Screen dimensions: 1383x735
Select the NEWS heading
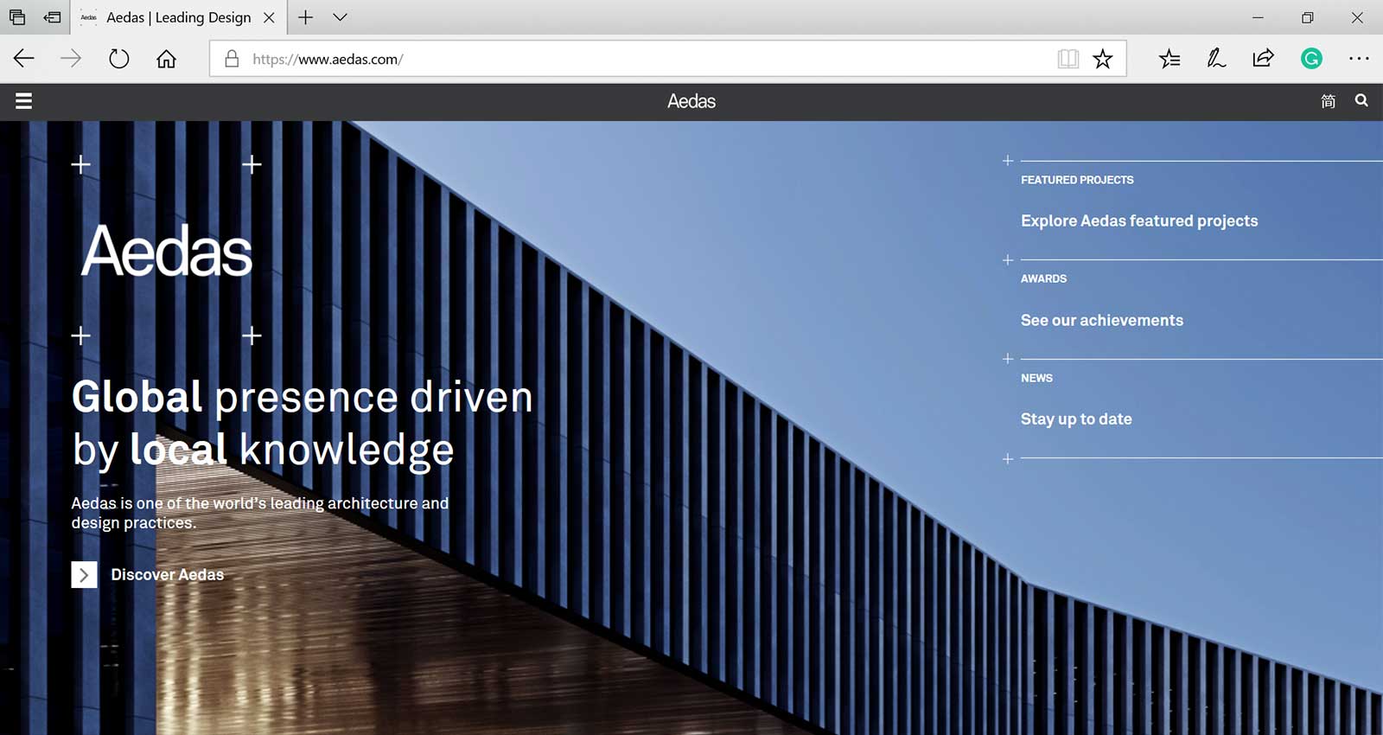[1036, 378]
